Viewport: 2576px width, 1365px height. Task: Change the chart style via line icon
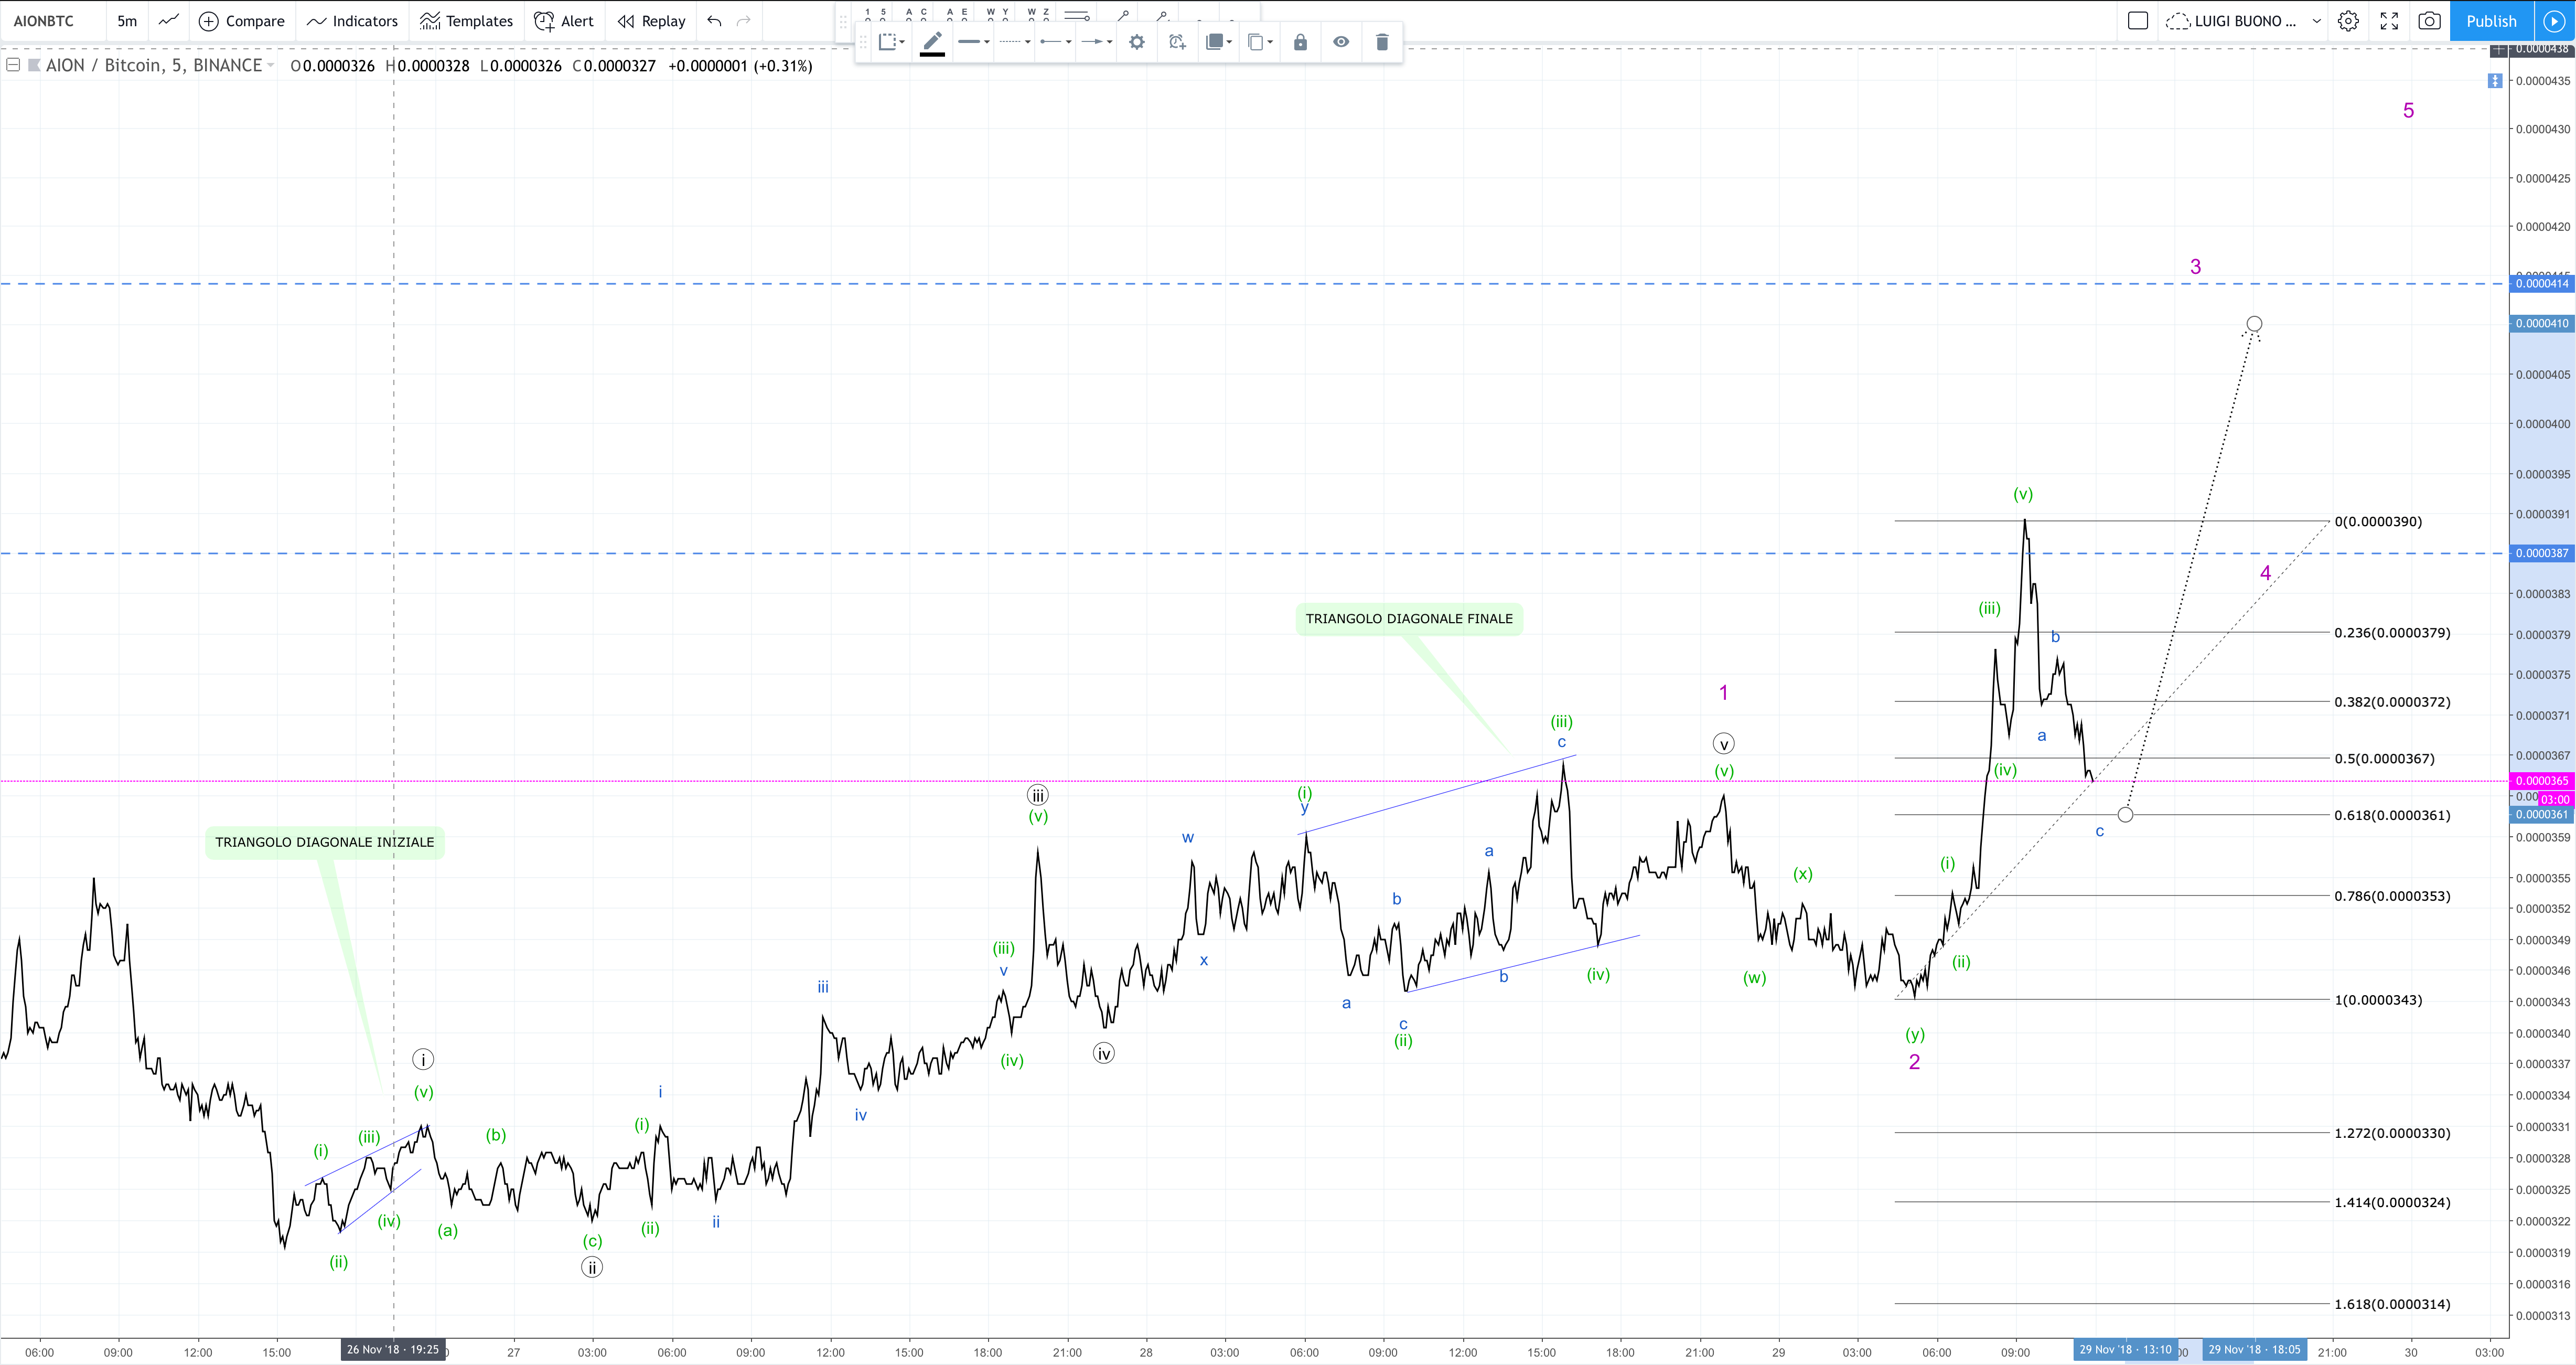coord(169,20)
